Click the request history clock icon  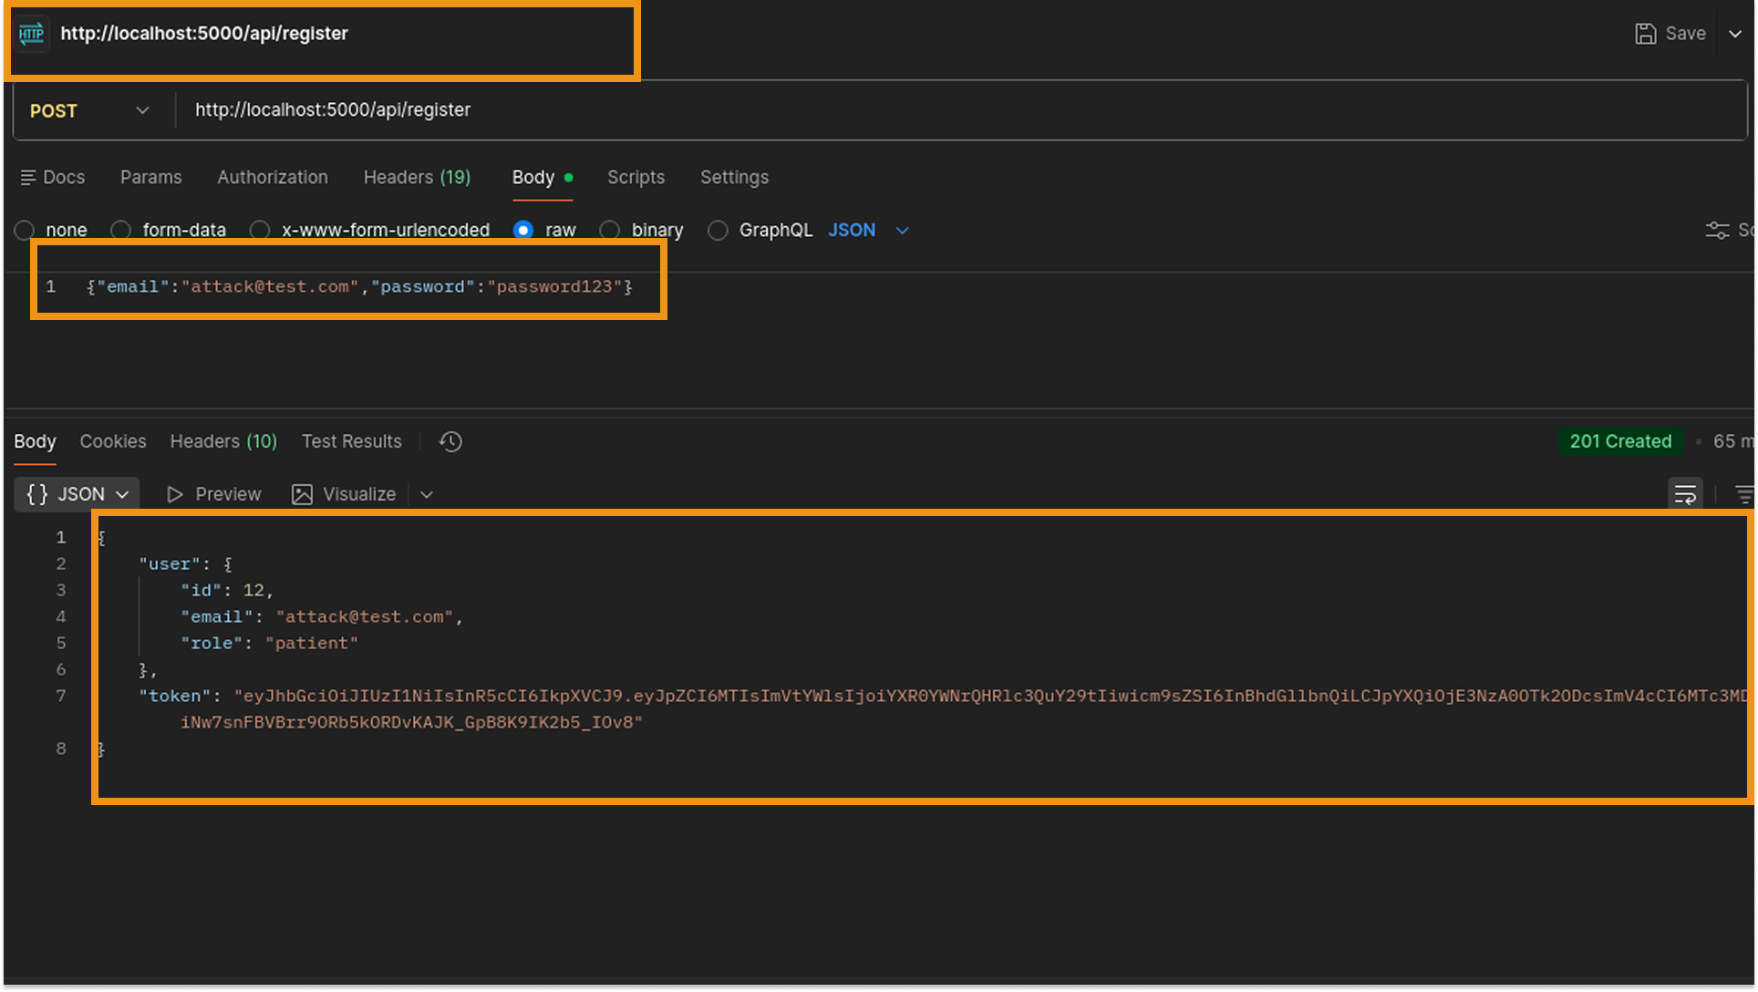[450, 441]
